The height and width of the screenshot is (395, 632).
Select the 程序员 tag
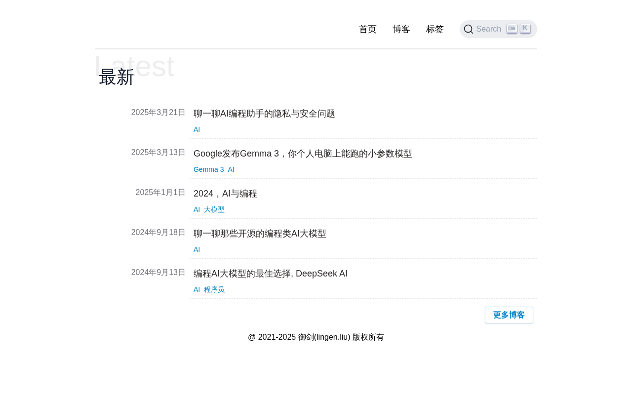click(x=214, y=289)
